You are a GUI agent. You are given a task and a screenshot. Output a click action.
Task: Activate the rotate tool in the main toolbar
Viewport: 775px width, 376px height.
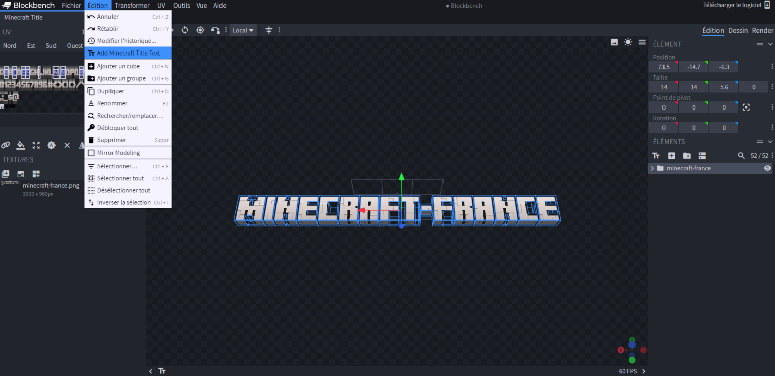coord(185,30)
